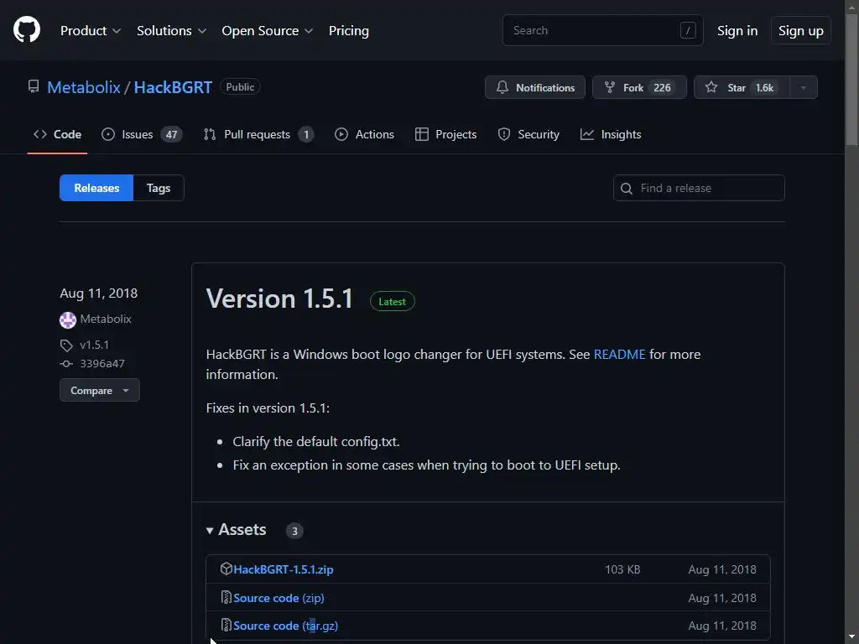This screenshot has width=859, height=644.
Task: Open the Metabolix owner profile link
Action: pyautogui.click(x=84, y=87)
